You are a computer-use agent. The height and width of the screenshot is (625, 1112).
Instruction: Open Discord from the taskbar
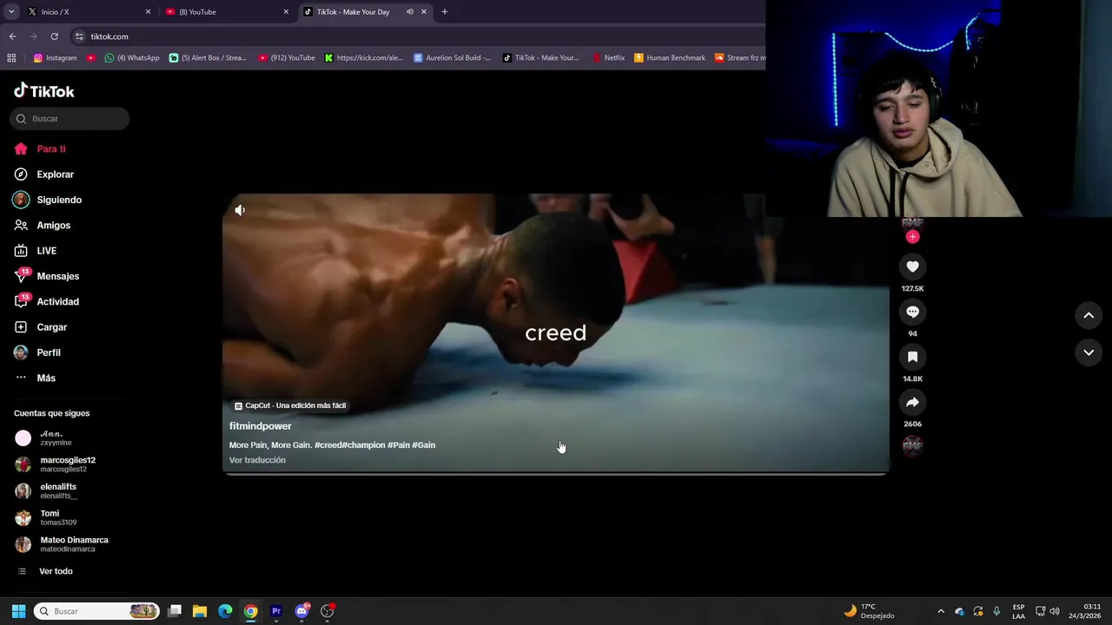[x=301, y=611]
